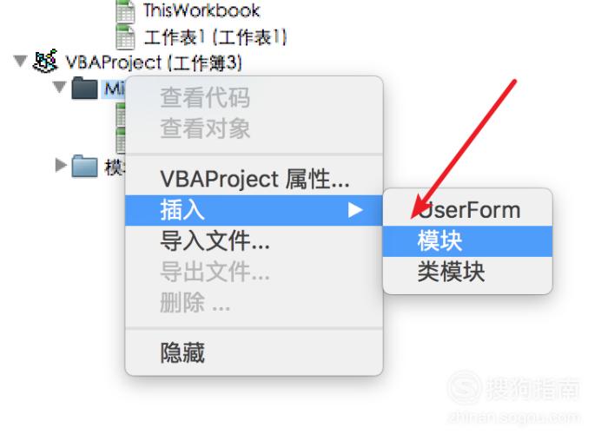Click the dark Microsoft Excel objects folder icon

[84, 89]
